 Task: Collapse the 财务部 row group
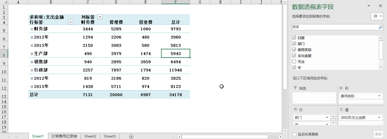point(32,29)
